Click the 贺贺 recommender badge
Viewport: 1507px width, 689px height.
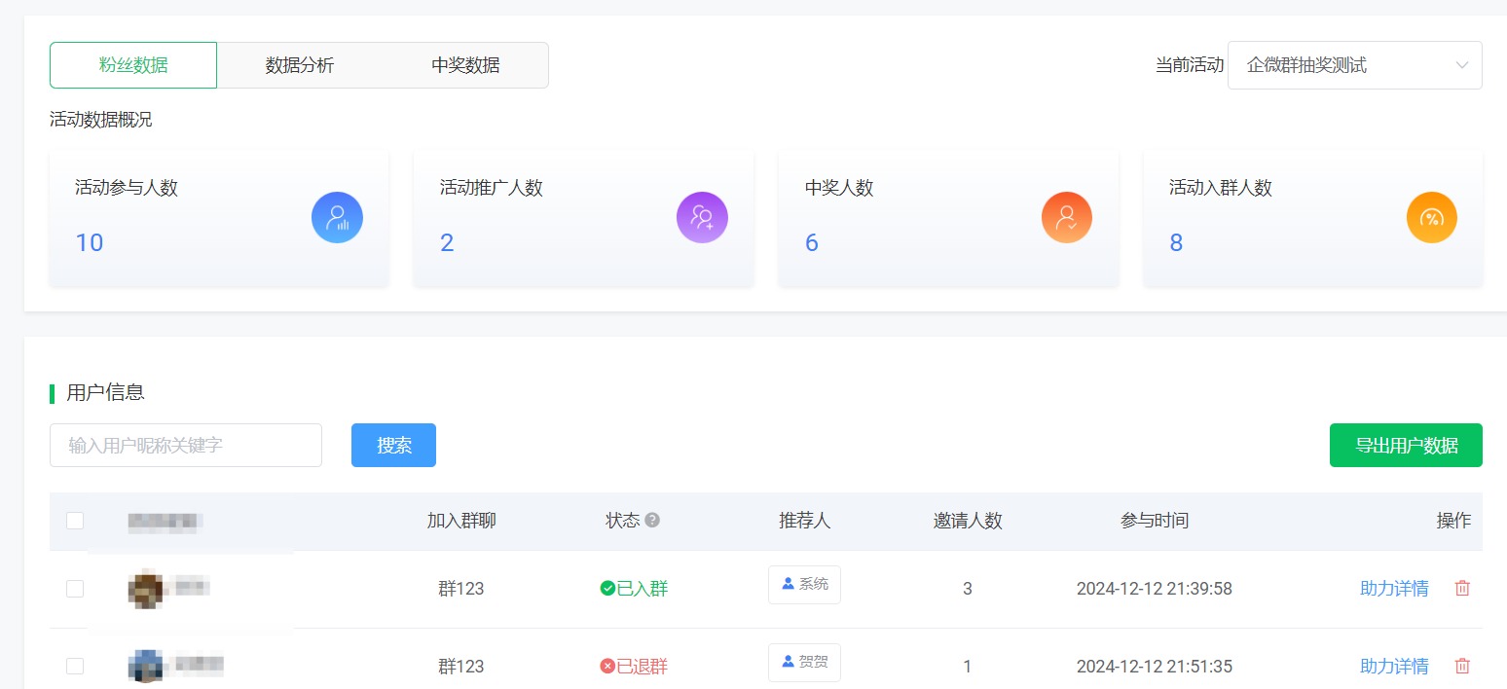(804, 663)
